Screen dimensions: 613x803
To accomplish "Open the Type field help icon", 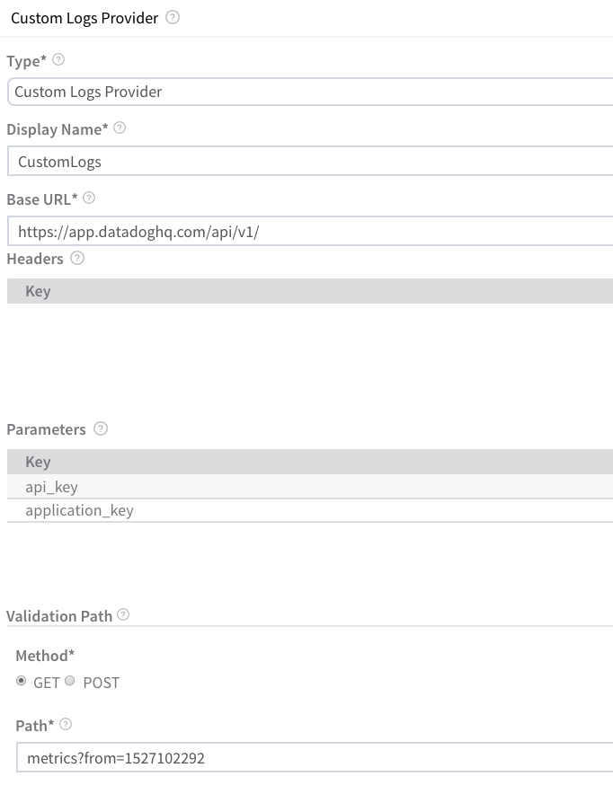I will click(x=58, y=60).
